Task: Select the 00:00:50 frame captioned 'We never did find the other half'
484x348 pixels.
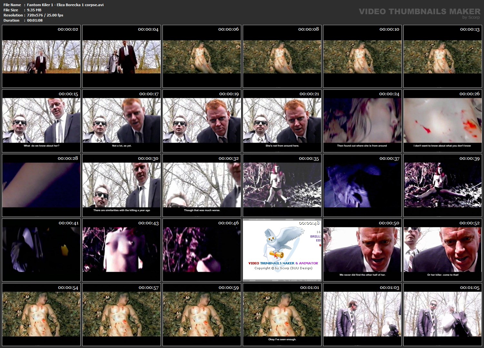Action: [x=362, y=250]
